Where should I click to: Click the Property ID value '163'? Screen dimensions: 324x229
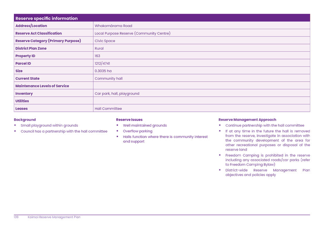click(97, 56)
